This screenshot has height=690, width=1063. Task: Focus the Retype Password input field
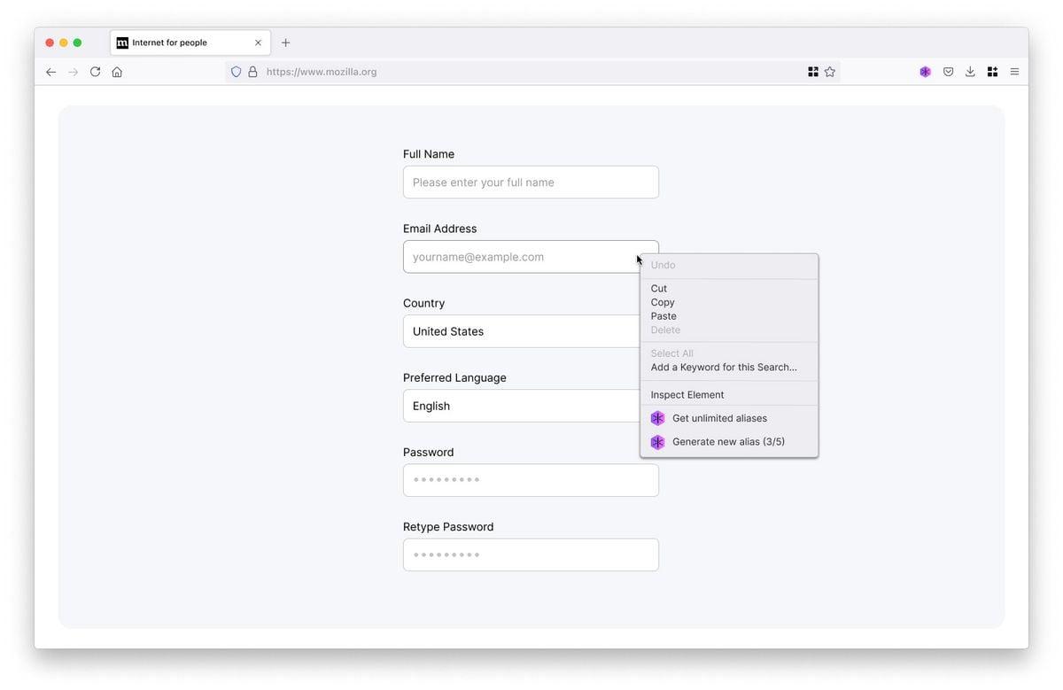click(531, 554)
